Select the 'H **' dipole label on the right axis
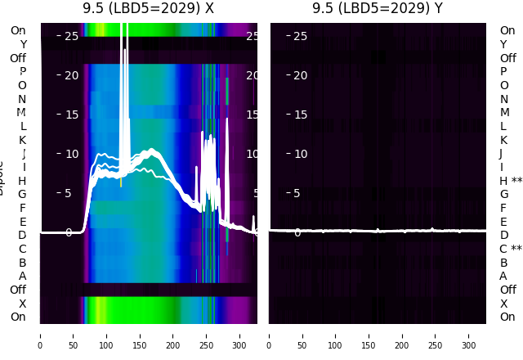 [511, 181]
